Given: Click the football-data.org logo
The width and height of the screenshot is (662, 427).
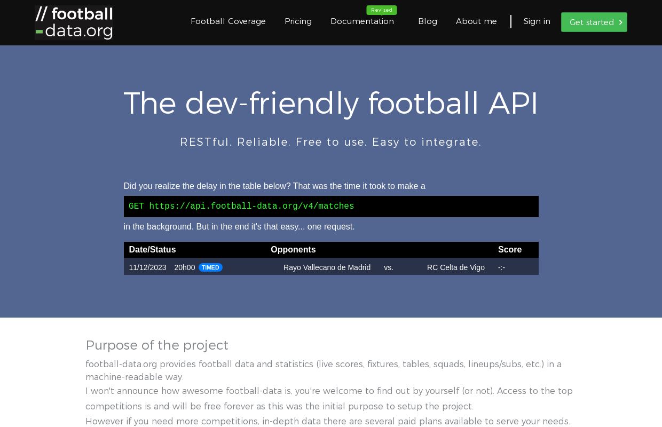Looking at the screenshot, I should [74, 23].
